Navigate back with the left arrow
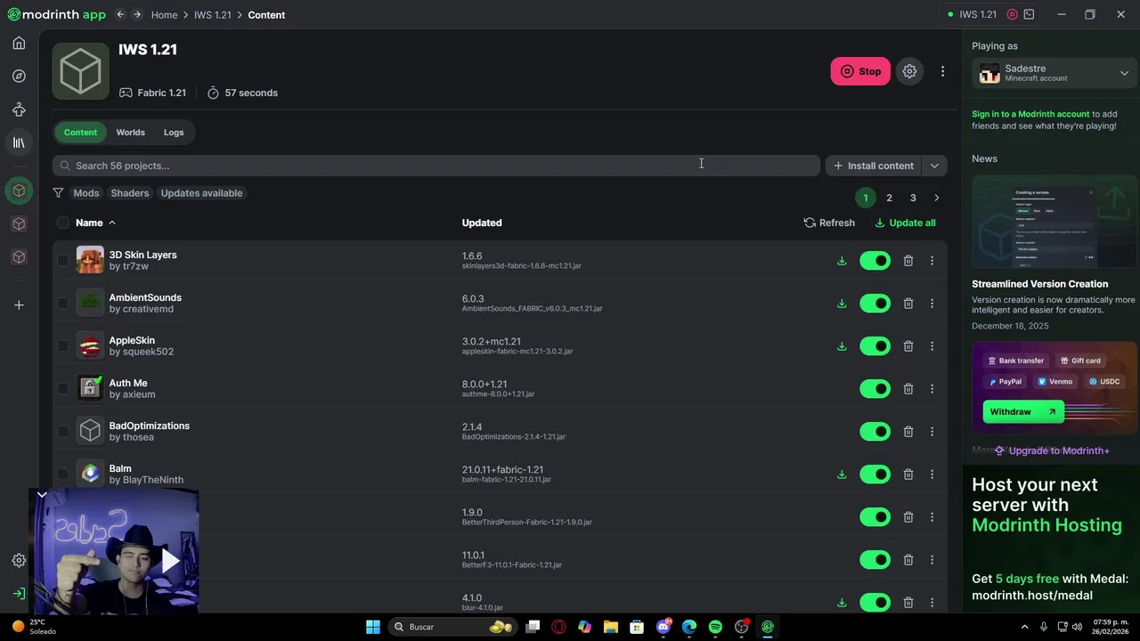This screenshot has height=641, width=1140. (x=120, y=14)
